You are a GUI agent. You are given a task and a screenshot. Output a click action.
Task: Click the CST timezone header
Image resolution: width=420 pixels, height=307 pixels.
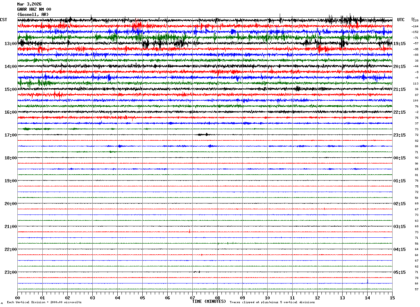(3, 20)
